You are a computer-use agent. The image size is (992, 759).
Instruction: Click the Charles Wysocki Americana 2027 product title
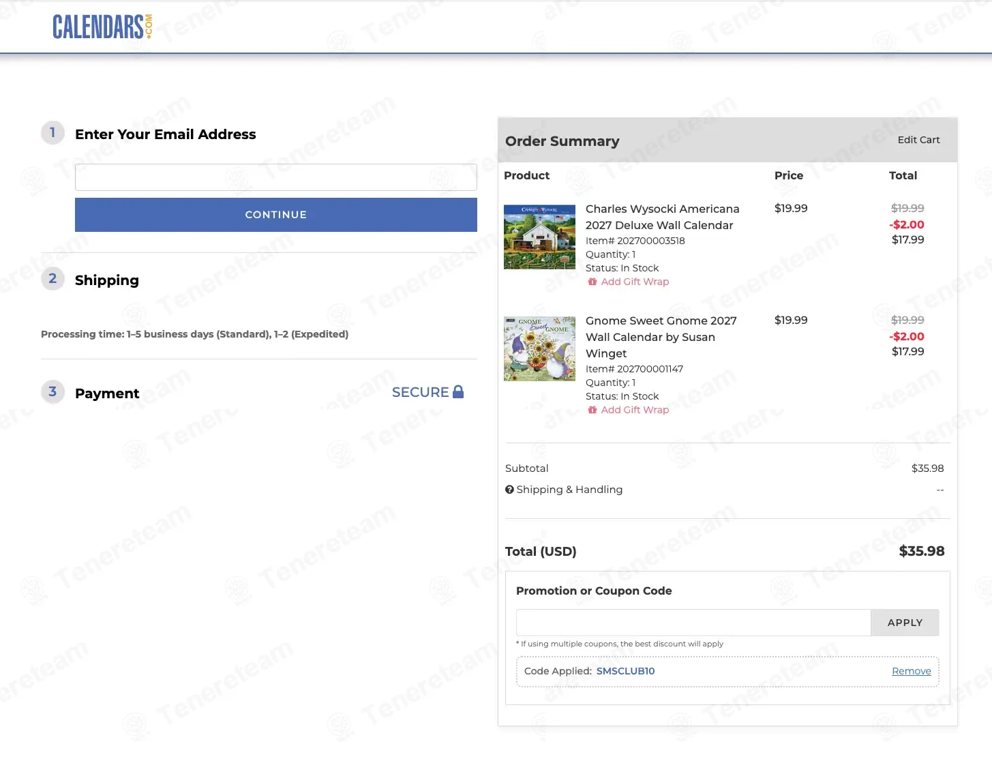point(663,217)
